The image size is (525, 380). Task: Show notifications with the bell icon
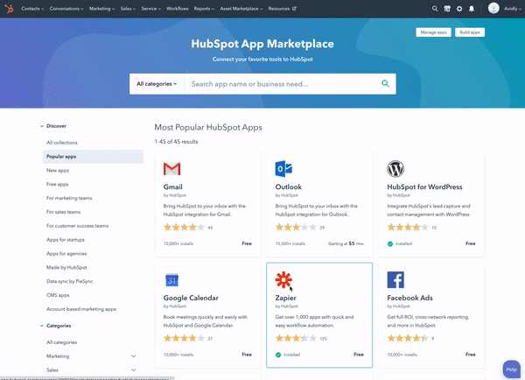pyautogui.click(x=472, y=8)
